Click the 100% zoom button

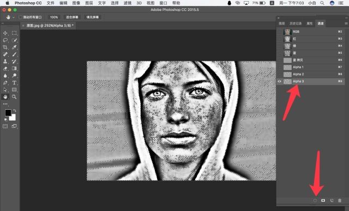click(x=53, y=17)
